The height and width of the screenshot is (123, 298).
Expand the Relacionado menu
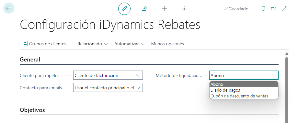click(93, 44)
